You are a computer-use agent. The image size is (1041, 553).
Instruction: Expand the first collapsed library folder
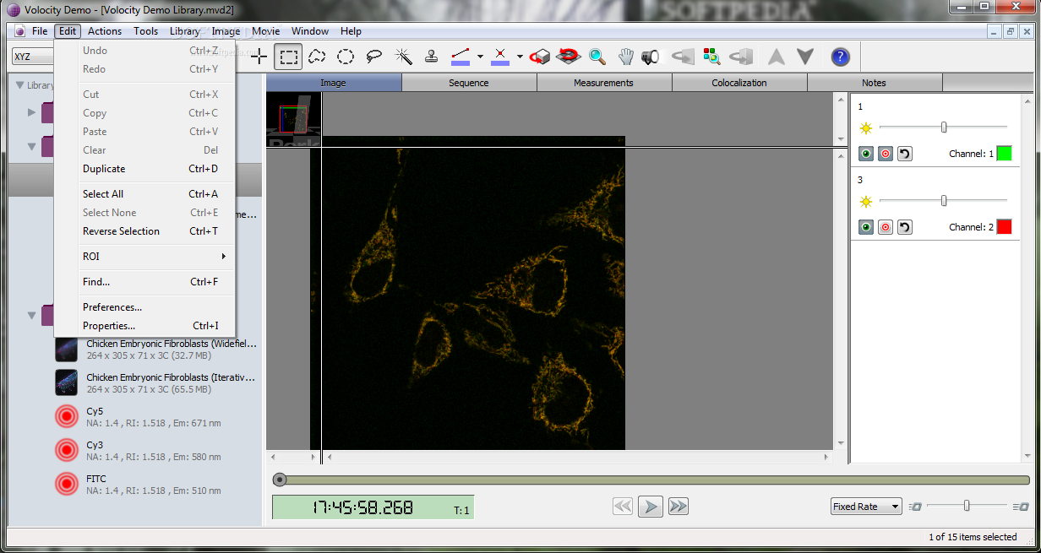pos(32,111)
